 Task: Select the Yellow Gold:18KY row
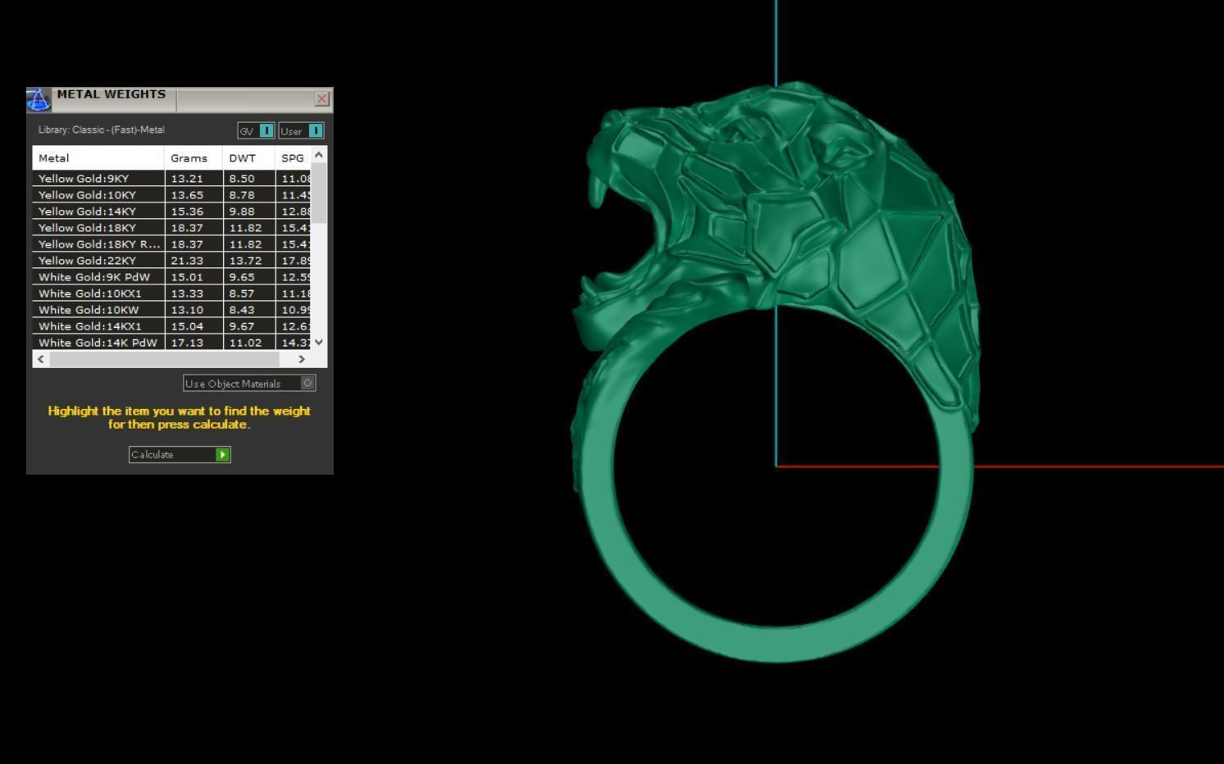[171, 227]
